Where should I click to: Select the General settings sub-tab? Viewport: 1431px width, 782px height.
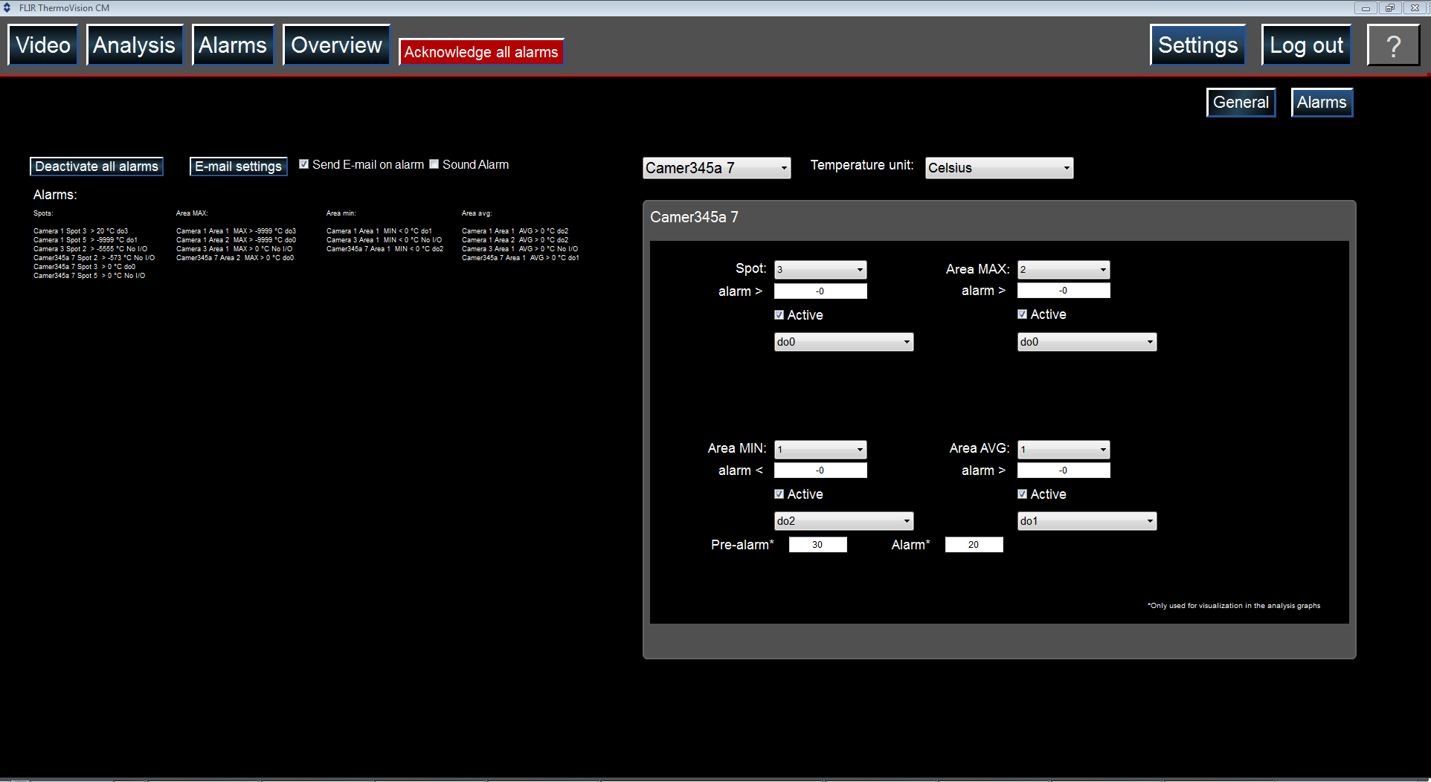coord(1240,103)
